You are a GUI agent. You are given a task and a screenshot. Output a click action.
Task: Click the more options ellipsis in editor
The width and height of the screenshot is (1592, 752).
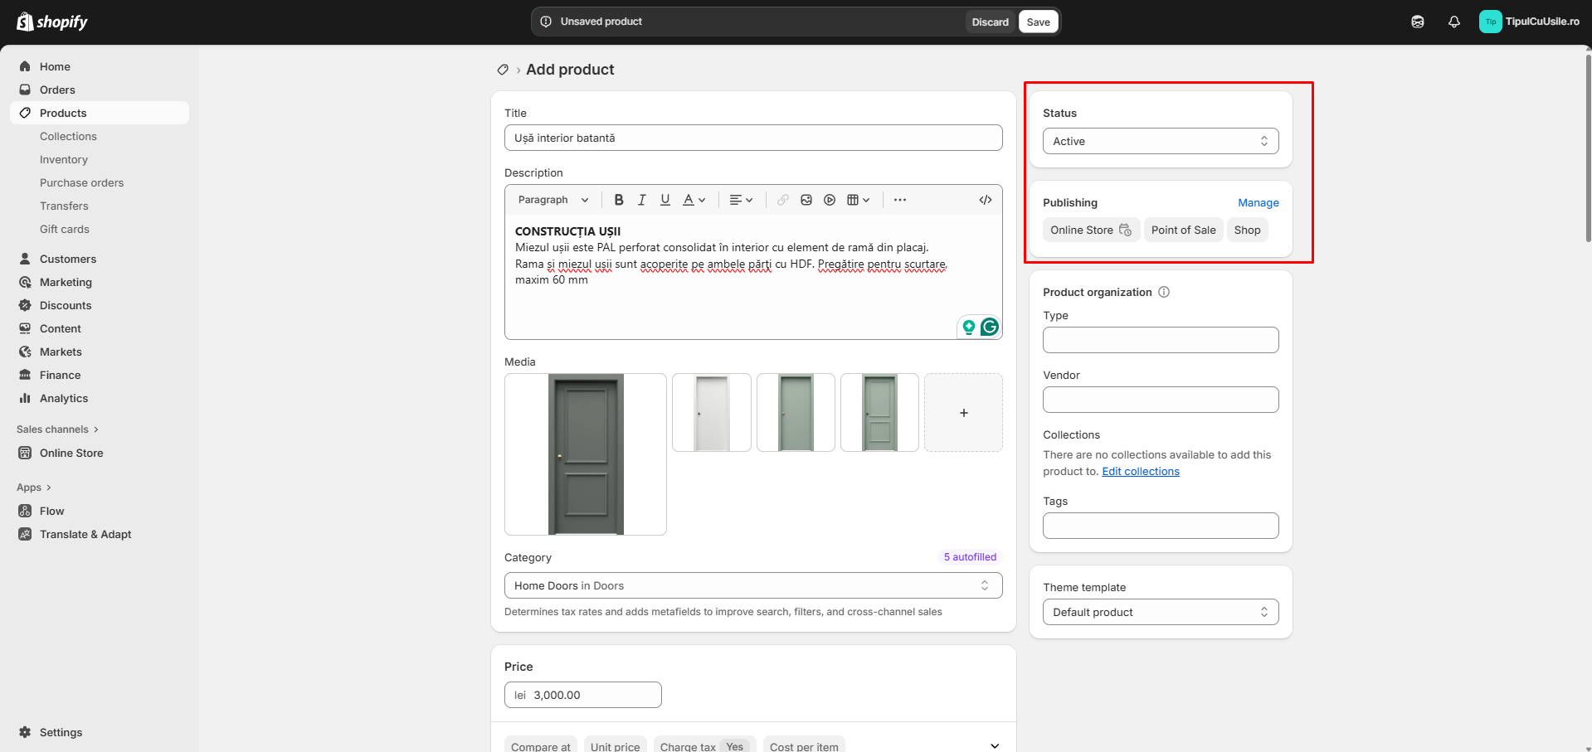click(899, 200)
